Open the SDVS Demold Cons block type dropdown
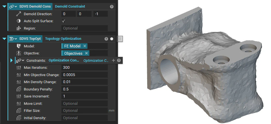Screen dimensions: 271x124 click(x=16, y=6)
